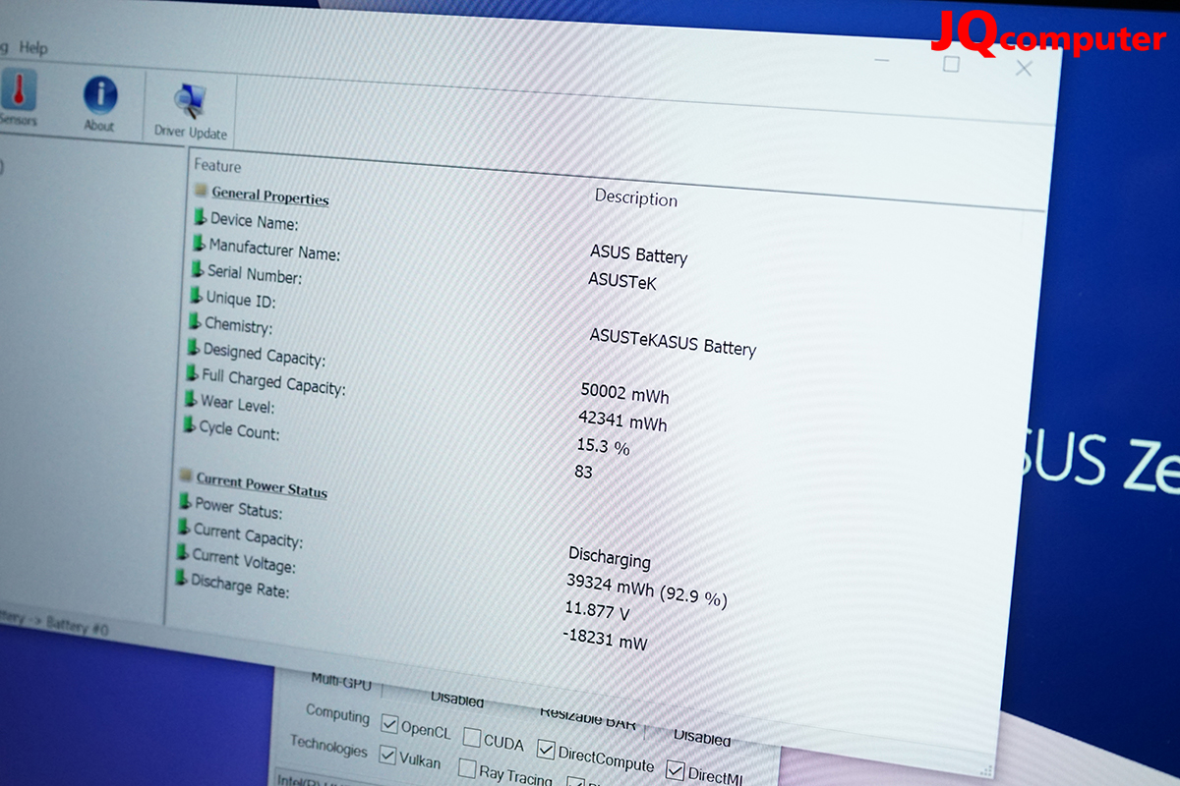Click the value "42341 mWh"
Viewport: 1180px width, 786px height.
[x=622, y=421]
